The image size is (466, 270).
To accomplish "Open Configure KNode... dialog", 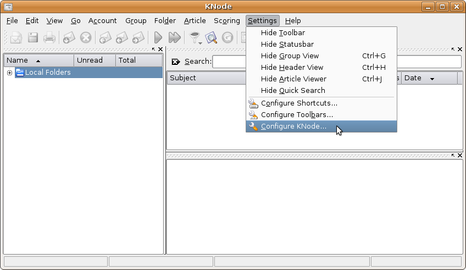I will click(x=321, y=126).
